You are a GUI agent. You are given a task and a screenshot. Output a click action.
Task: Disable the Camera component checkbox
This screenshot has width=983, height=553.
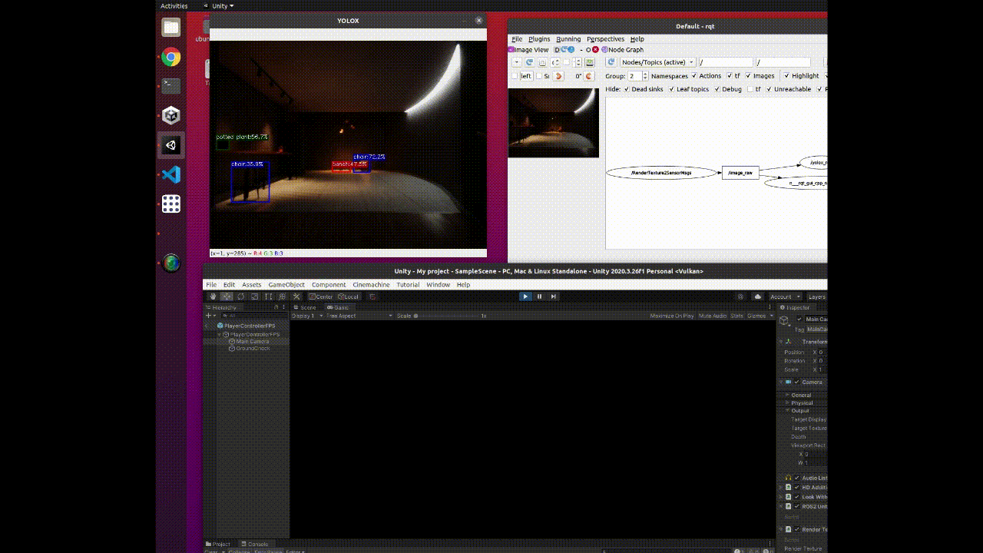(796, 382)
